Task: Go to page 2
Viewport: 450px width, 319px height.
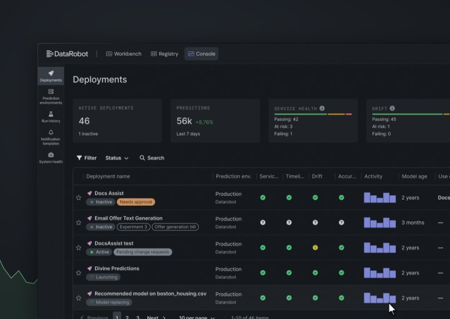Action: 127,317
